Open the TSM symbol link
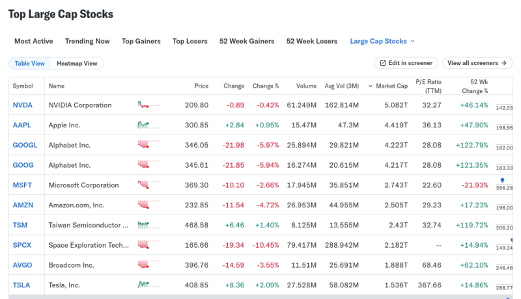The width and height of the screenshot is (521, 299). click(x=20, y=225)
